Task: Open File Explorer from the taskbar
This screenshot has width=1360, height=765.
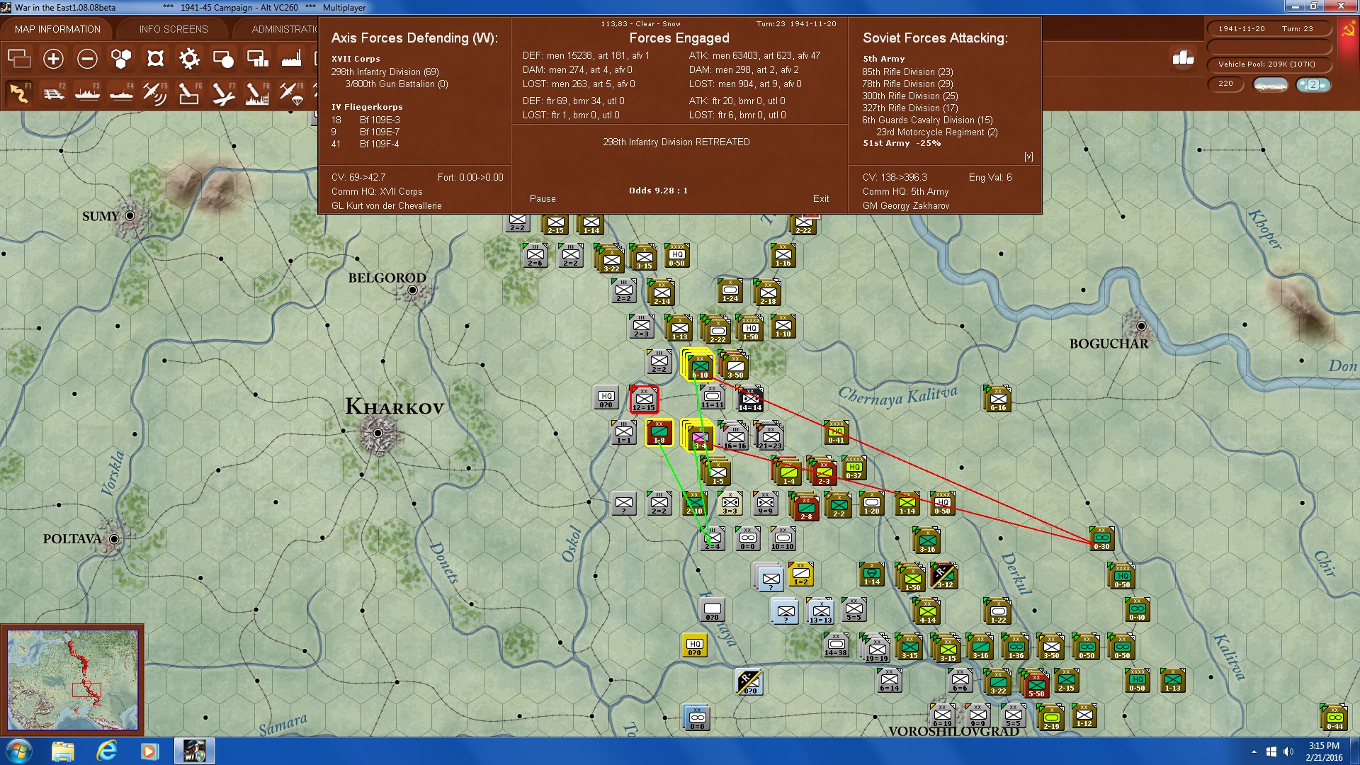Action: [x=63, y=751]
